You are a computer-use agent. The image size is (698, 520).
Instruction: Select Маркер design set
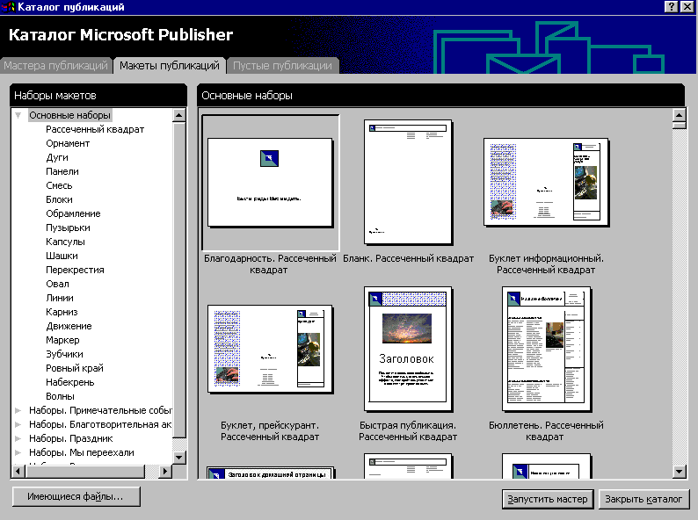click(x=62, y=340)
